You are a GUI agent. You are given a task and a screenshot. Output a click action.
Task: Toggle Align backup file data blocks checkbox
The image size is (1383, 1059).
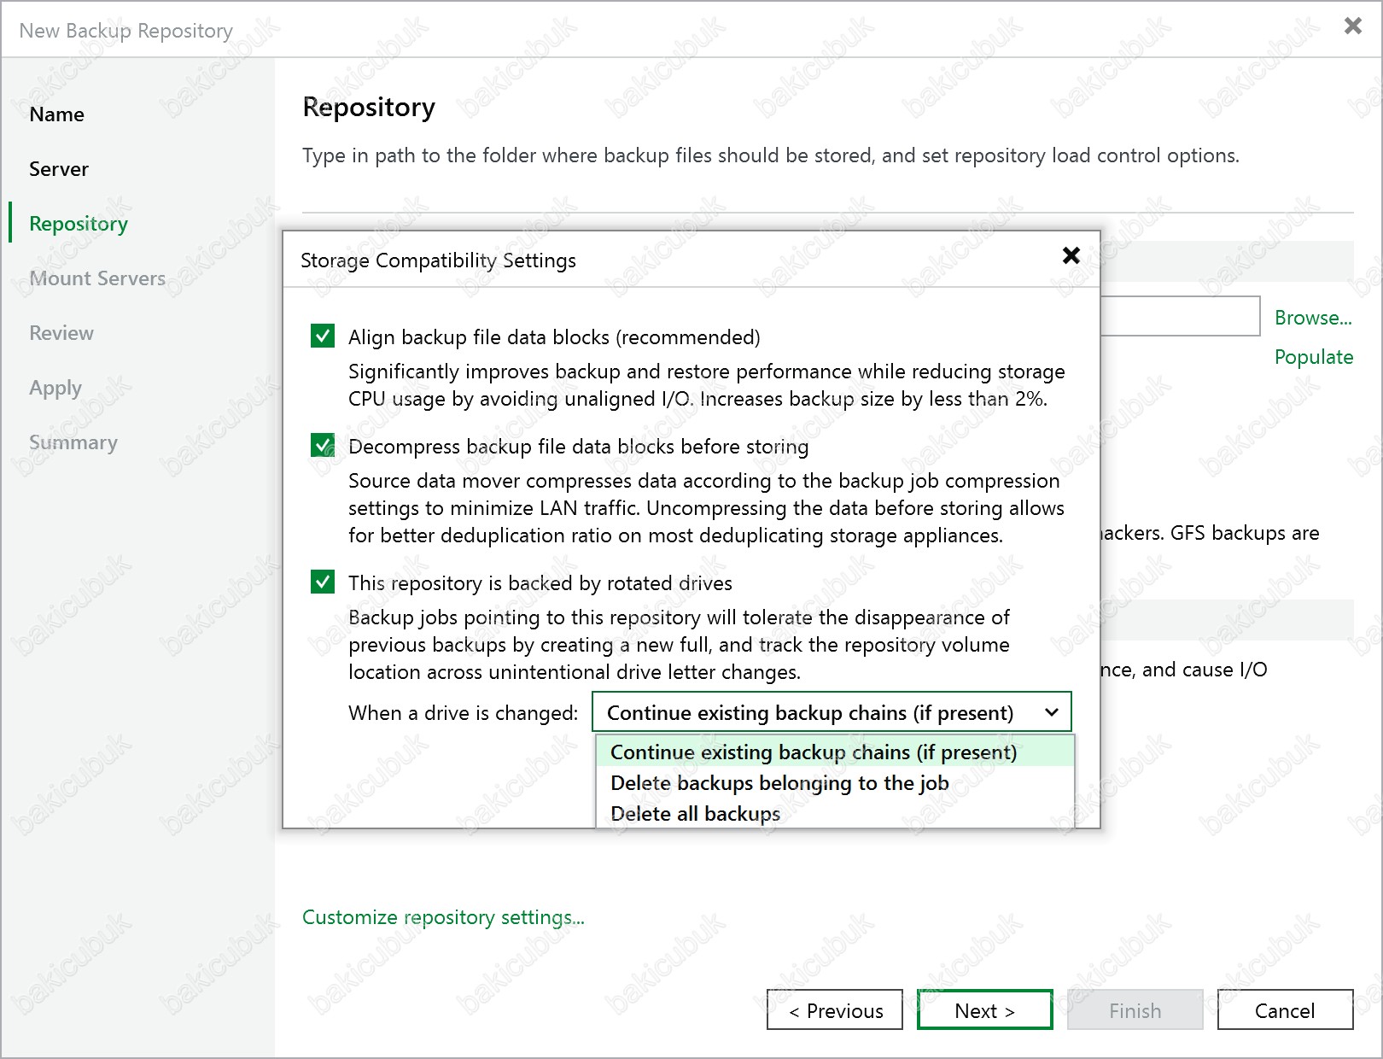point(323,336)
